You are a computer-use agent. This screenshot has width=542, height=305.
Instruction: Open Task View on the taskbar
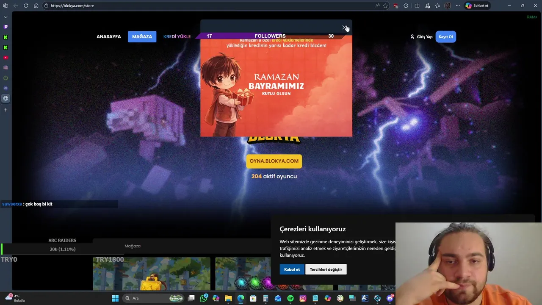(191, 298)
